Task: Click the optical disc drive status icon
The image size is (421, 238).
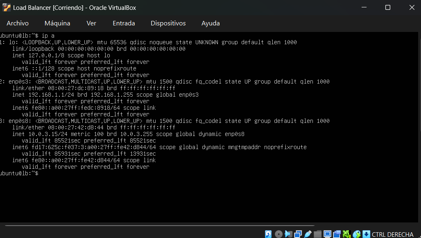Action: 278,234
